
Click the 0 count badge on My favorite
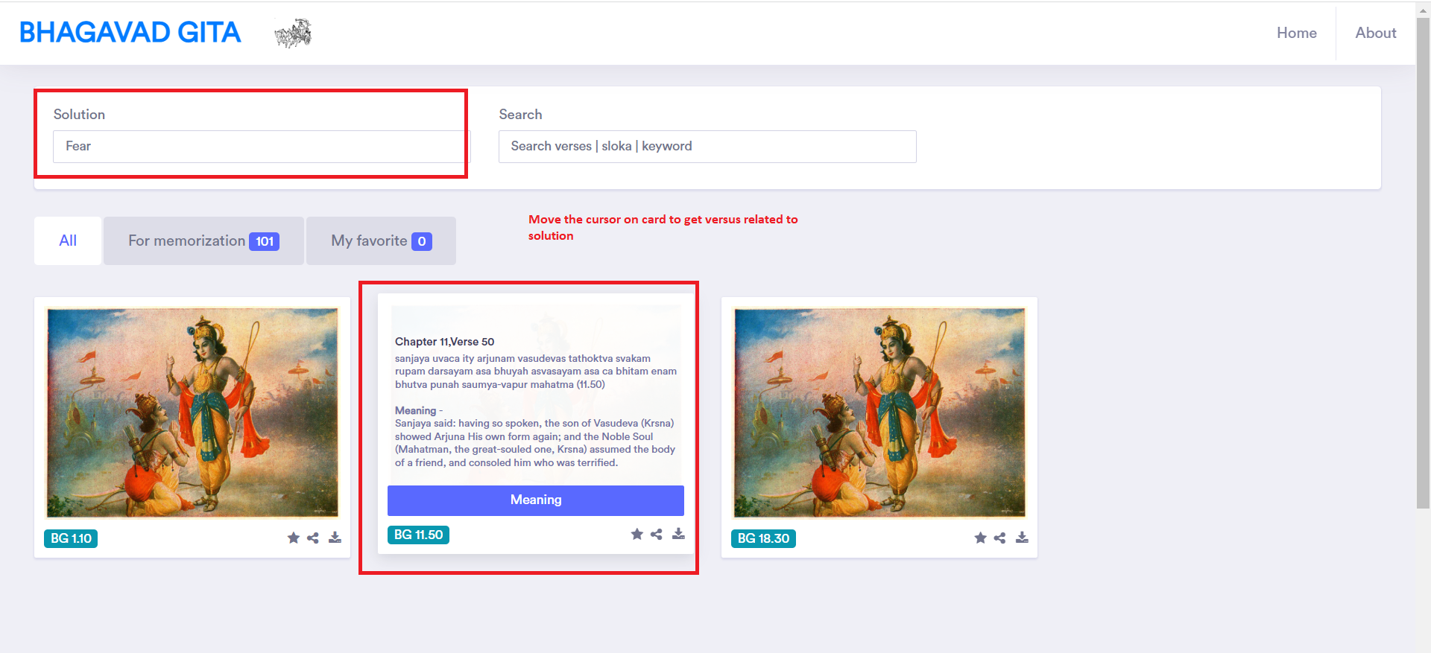point(422,241)
